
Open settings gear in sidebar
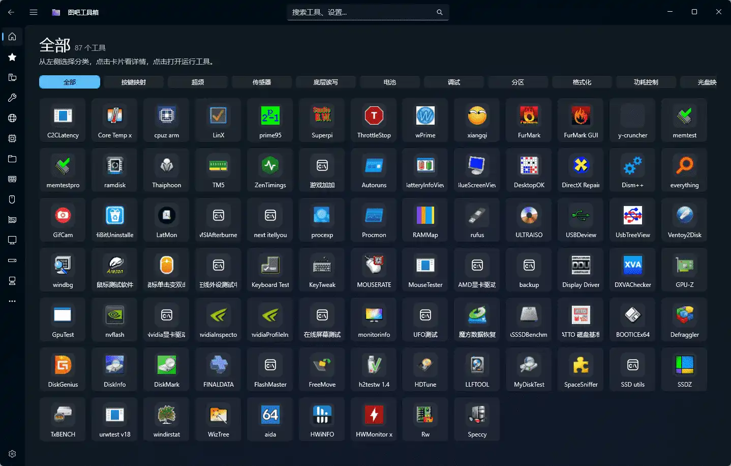click(x=12, y=454)
